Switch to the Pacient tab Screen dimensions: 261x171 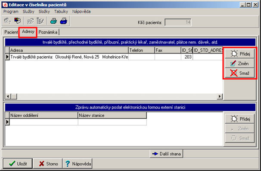click(11, 32)
